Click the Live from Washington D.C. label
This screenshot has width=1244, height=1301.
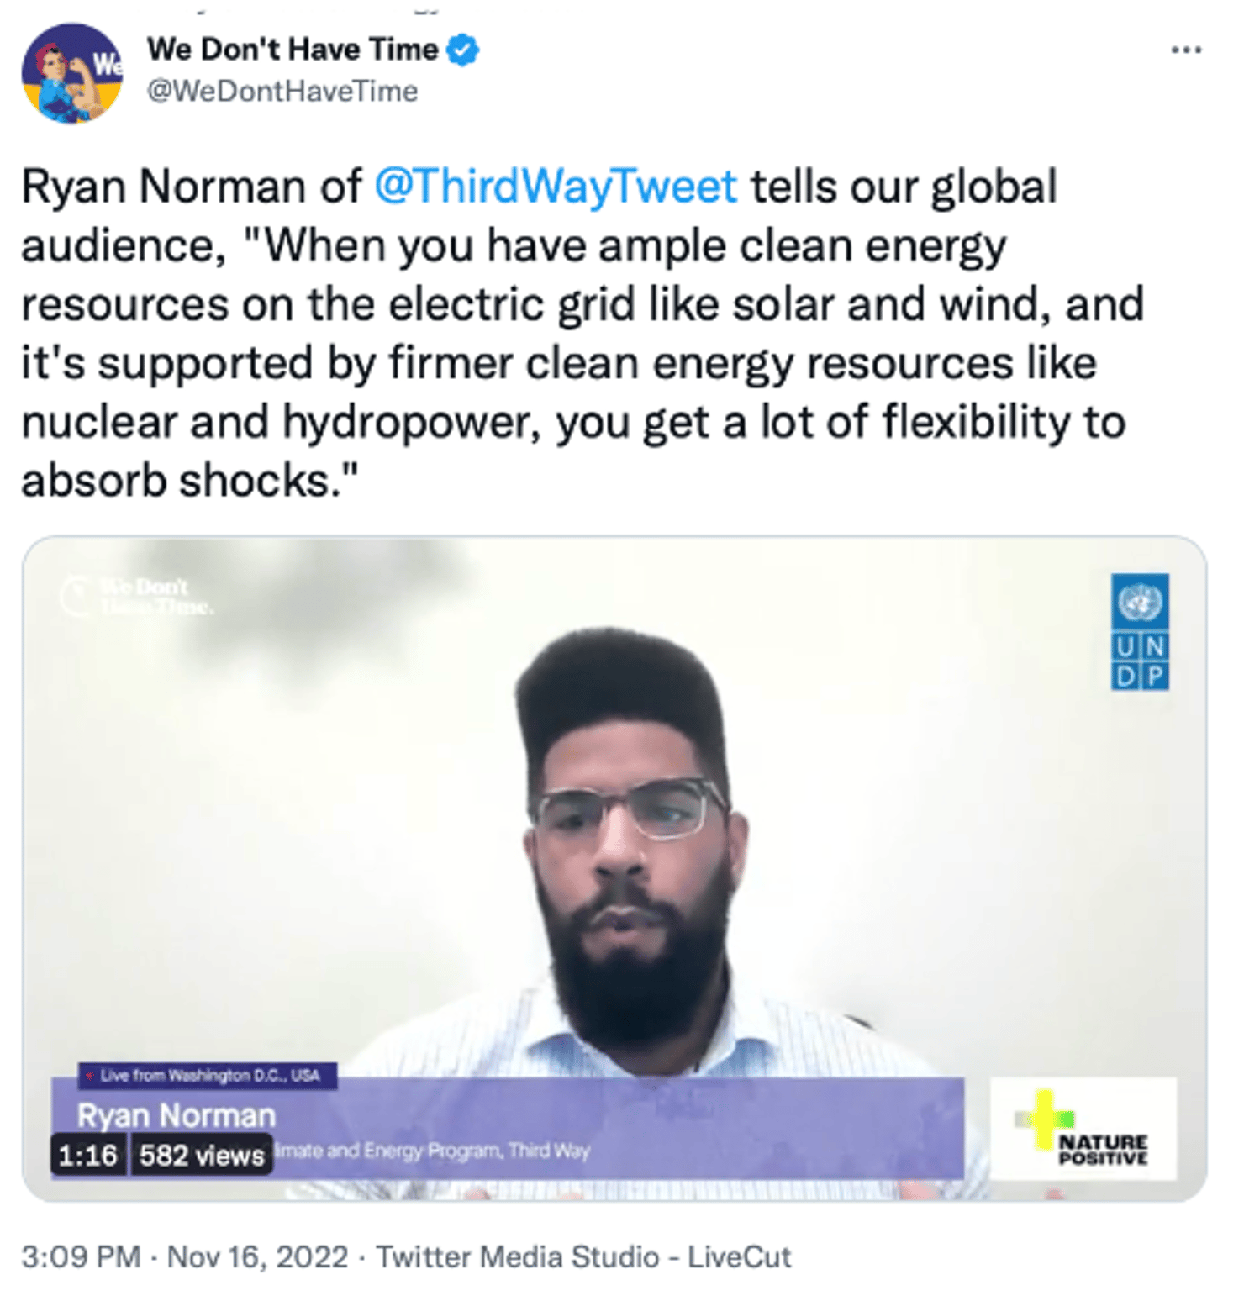(x=208, y=1076)
